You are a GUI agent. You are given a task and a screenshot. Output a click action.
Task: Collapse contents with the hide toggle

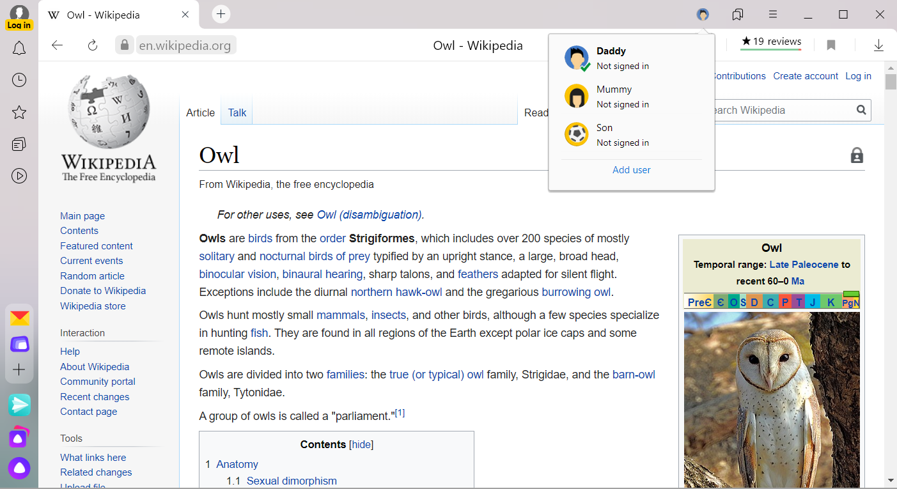point(361,445)
